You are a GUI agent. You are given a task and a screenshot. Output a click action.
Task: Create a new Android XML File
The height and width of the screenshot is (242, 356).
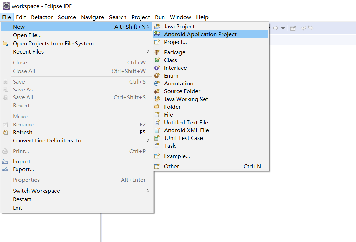click(187, 130)
